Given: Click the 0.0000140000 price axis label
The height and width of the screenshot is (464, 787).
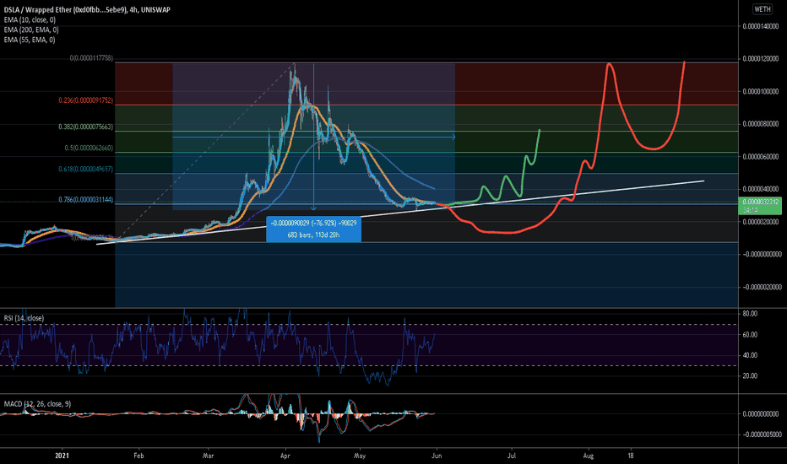Looking at the screenshot, I should click(x=761, y=26).
